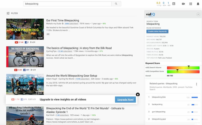Screen dimensions: 202x125
Task: Open the vidIQ stats bar chart icon
Action: [x=174, y=4]
